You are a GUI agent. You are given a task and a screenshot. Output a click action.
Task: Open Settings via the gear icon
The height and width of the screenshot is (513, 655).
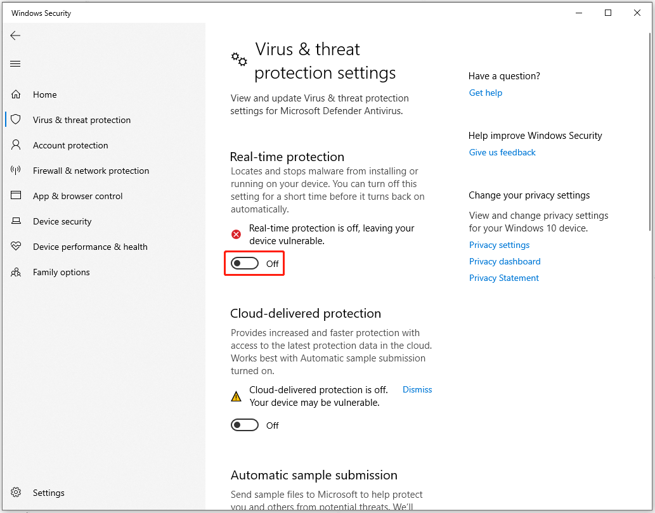point(15,492)
